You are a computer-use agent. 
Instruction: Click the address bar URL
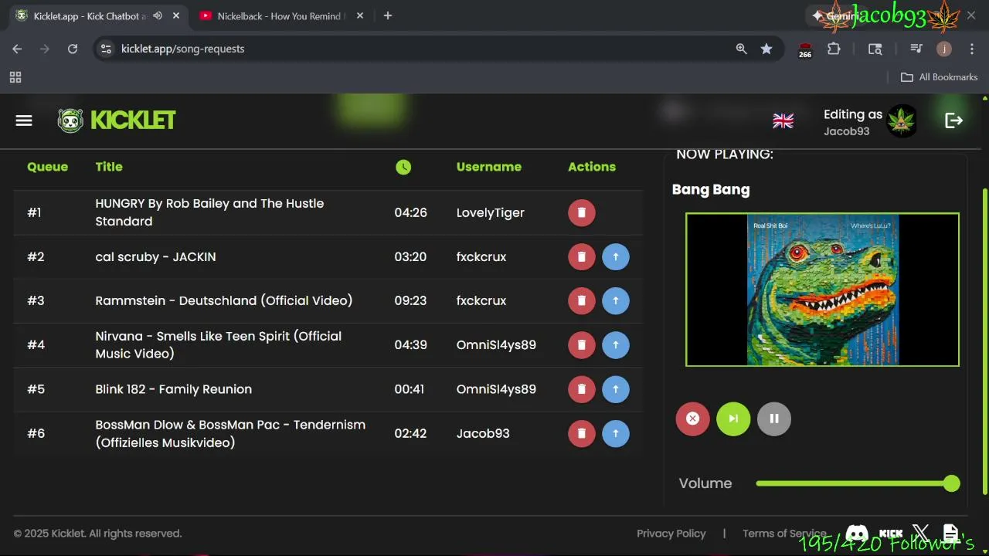tap(182, 49)
